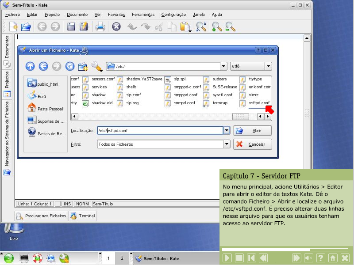Click the Save document floppy icon
The image size is (354, 265).
[x=71, y=27]
